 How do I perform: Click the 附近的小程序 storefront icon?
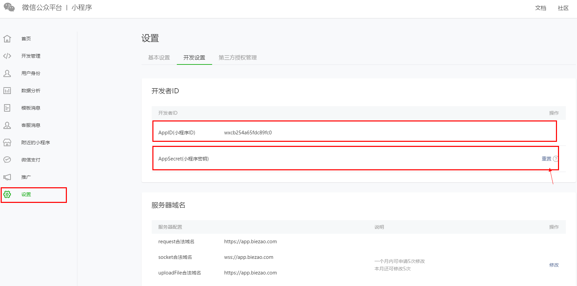click(x=7, y=142)
